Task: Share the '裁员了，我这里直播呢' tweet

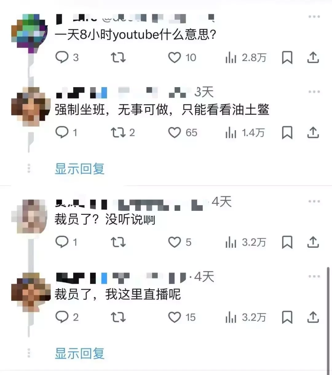Action: (313, 317)
